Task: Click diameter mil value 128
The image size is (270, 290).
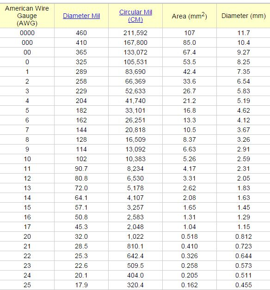Action: click(x=81, y=139)
